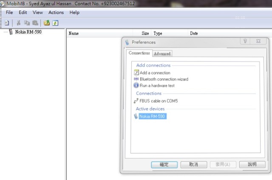The height and width of the screenshot is (180, 272).
Task: Click the hardware test info icon
Action: point(136,85)
